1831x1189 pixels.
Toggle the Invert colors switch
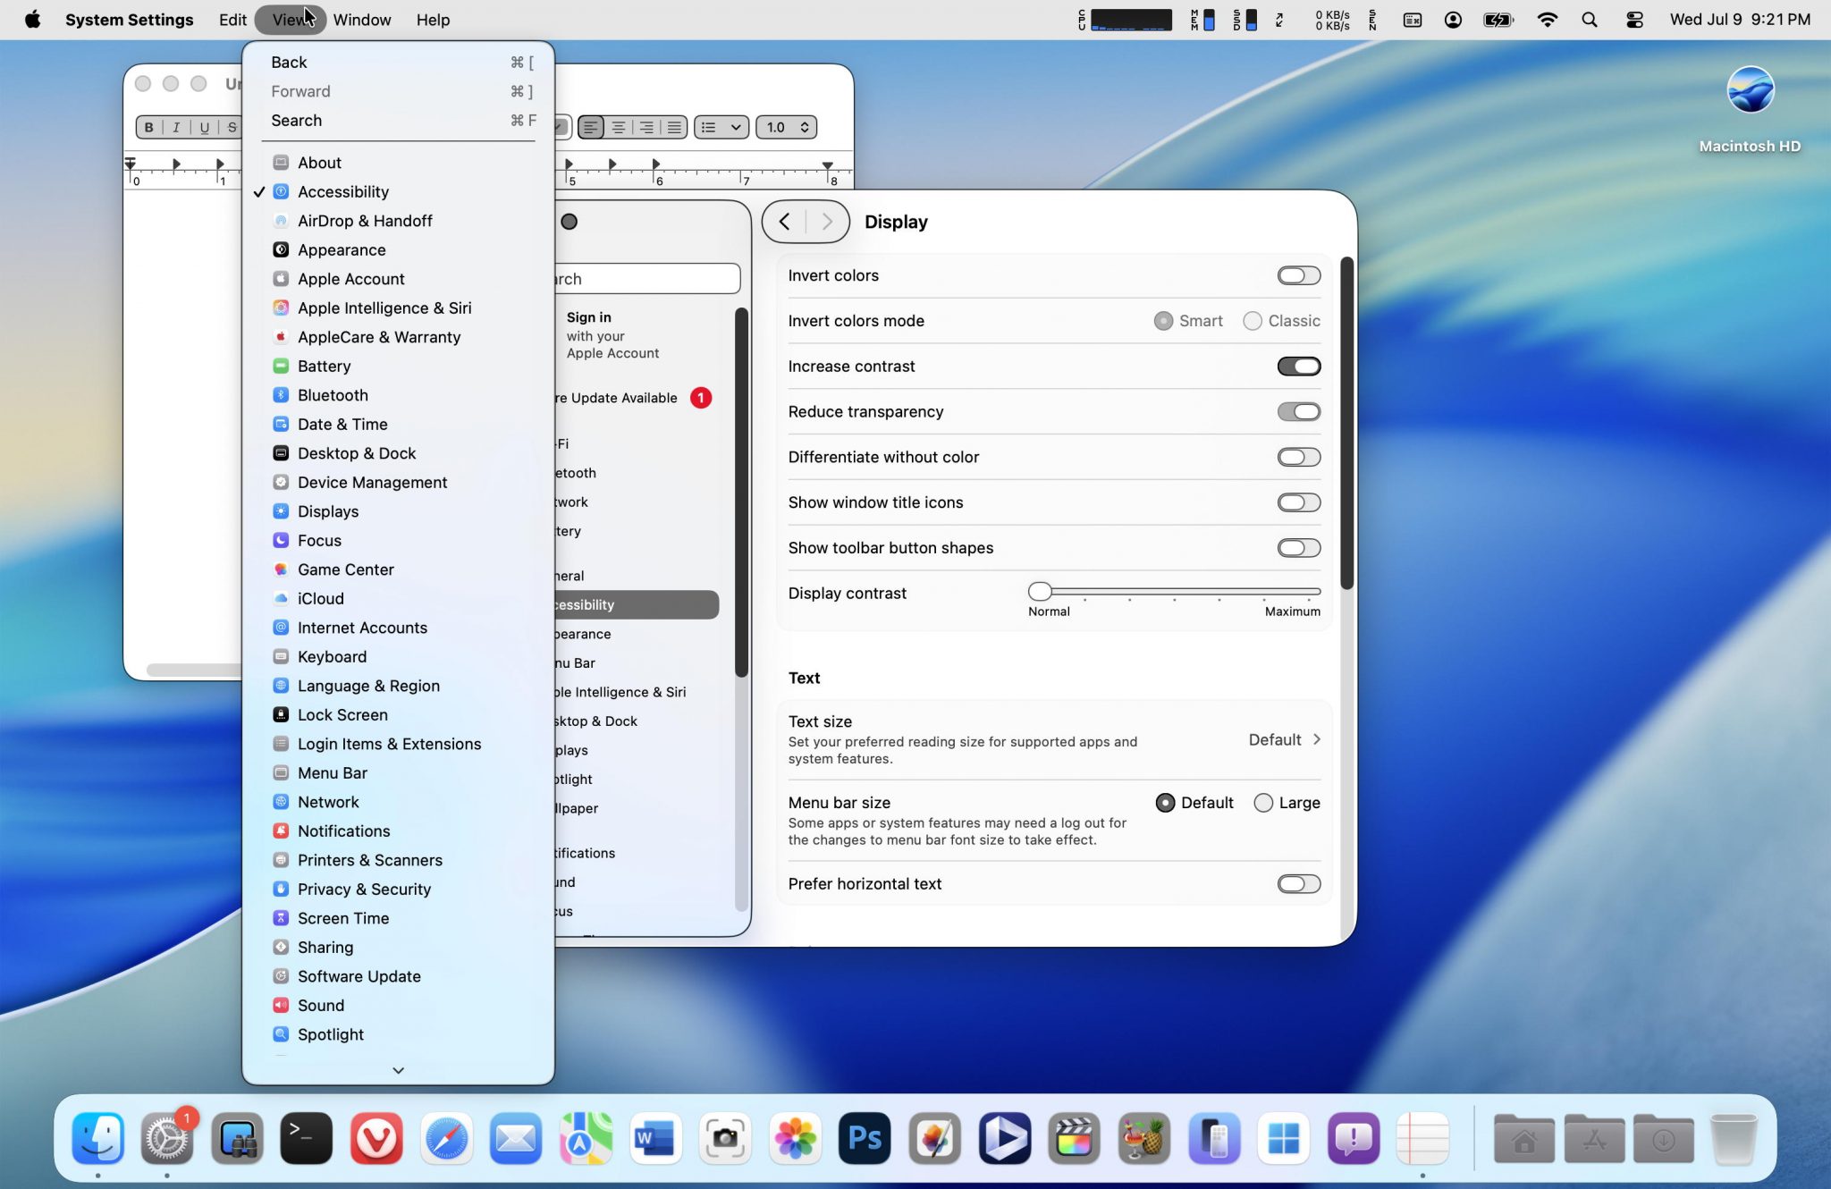point(1298,275)
